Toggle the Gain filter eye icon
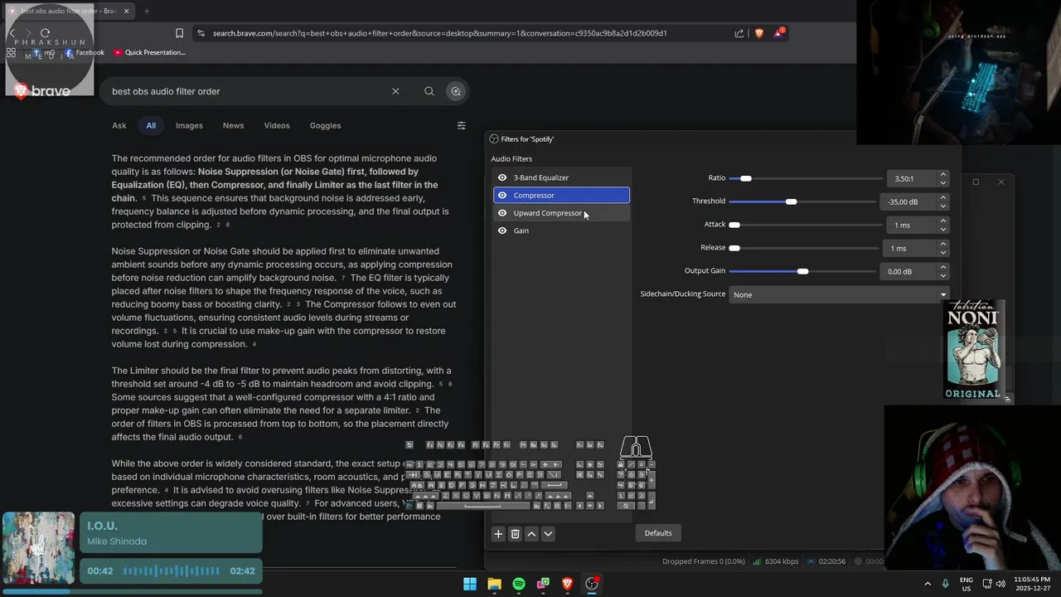This screenshot has height=597, width=1061. point(502,231)
